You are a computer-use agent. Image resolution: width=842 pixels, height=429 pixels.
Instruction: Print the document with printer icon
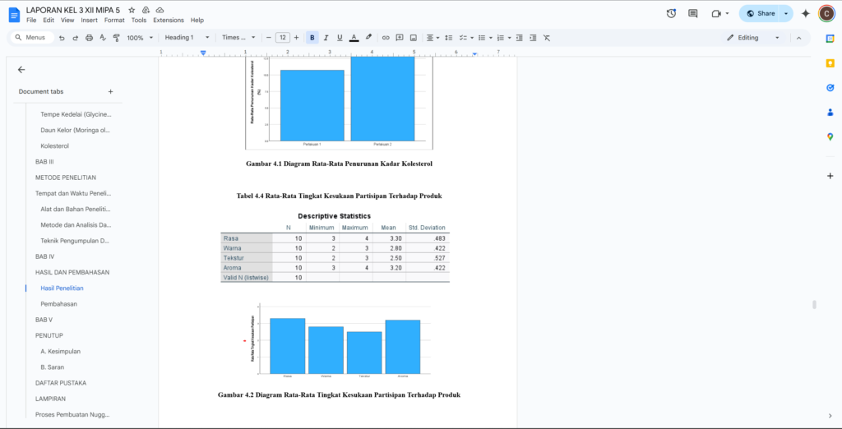89,38
